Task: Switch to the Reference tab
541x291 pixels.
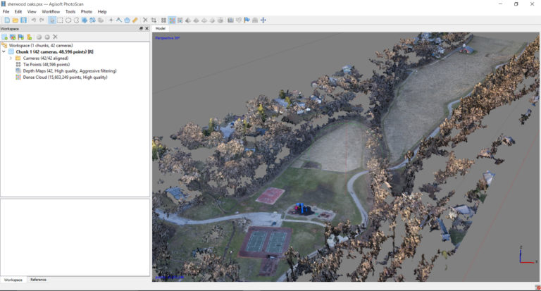Action: 38,280
